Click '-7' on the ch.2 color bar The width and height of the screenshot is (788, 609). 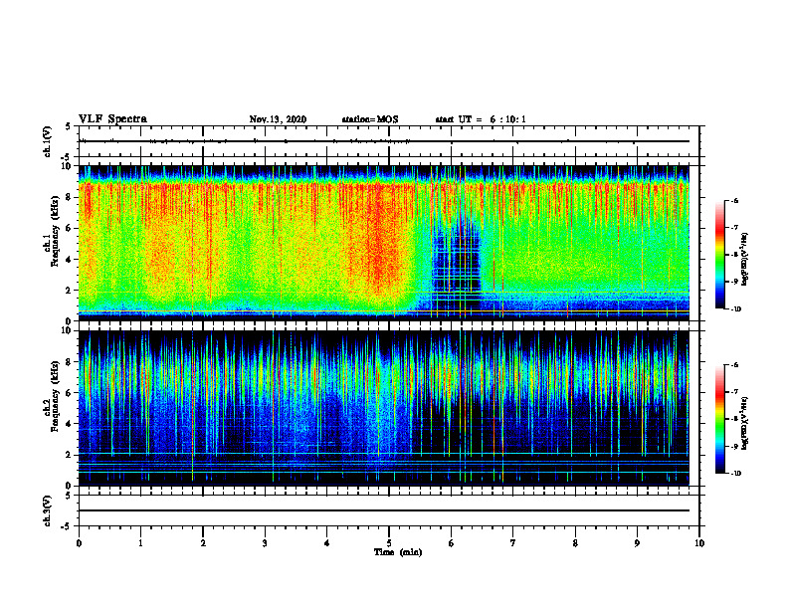[734, 392]
